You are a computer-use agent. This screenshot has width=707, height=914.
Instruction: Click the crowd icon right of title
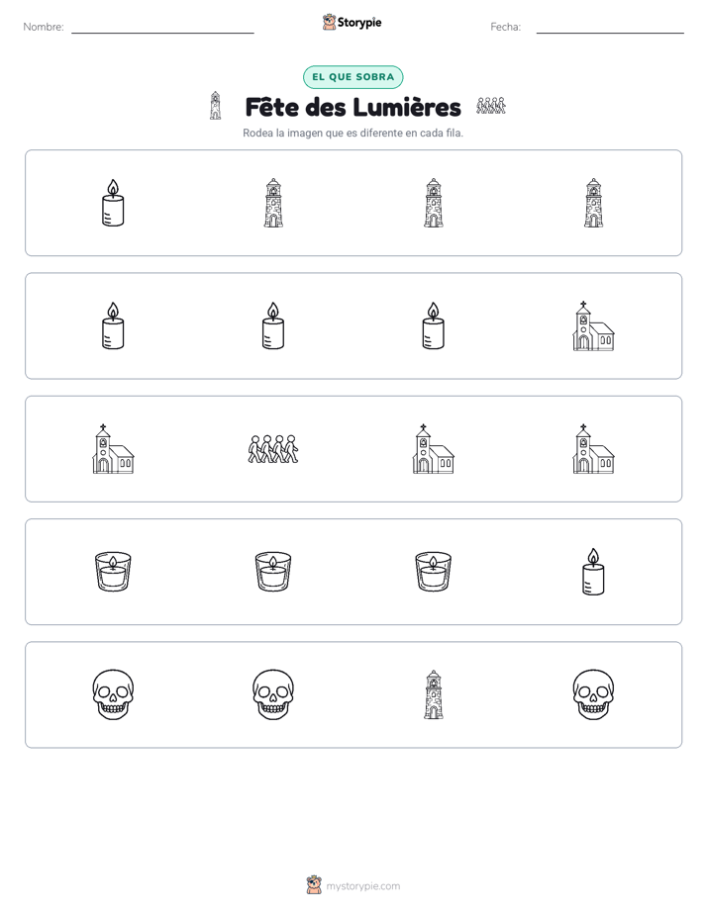click(x=491, y=106)
